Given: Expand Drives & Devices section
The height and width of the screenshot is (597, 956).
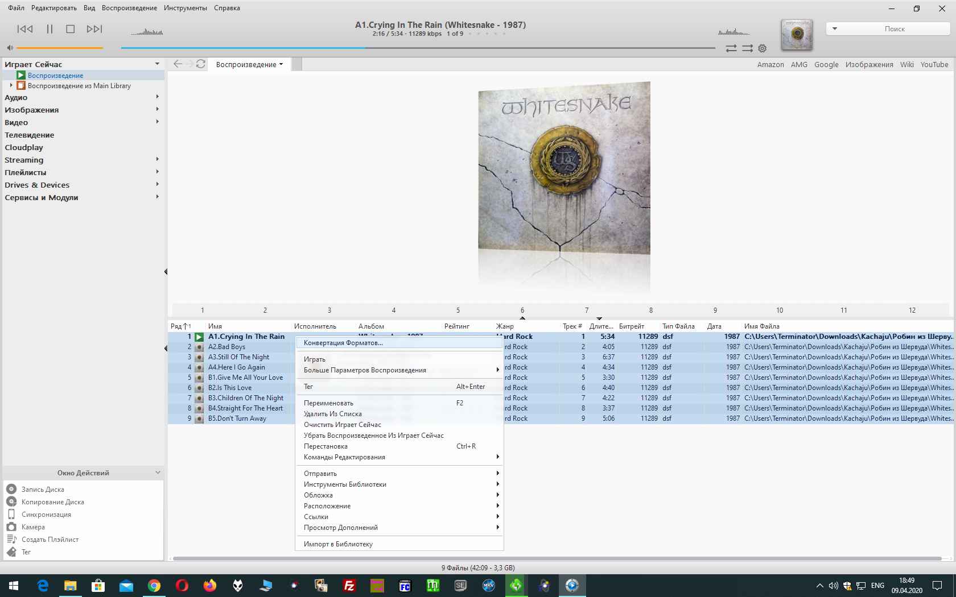Looking at the screenshot, I should (x=157, y=184).
